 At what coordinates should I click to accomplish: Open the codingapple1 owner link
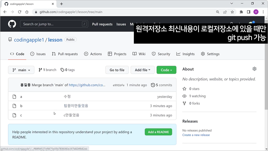tap(29, 40)
